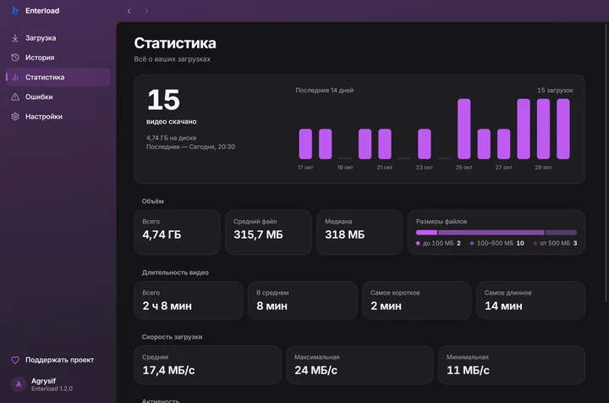This screenshot has height=403, width=609.
Task: Click the Последнее — Сегодня, 20:30 text
Action: pyautogui.click(x=190, y=147)
